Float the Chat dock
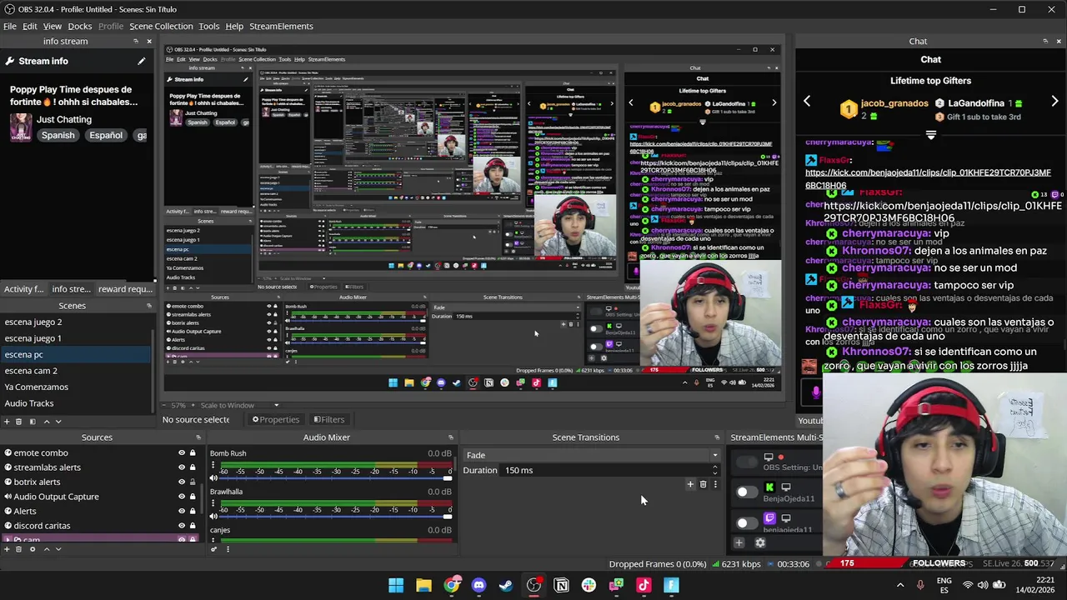1067x600 pixels. click(x=1045, y=41)
